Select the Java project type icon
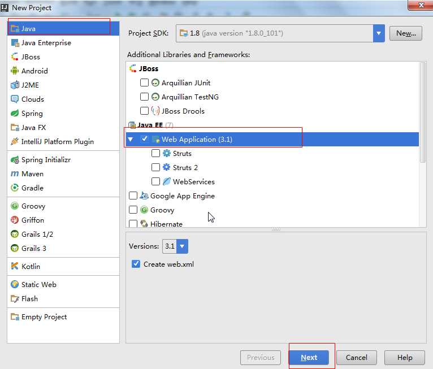The image size is (433, 369). click(x=15, y=29)
